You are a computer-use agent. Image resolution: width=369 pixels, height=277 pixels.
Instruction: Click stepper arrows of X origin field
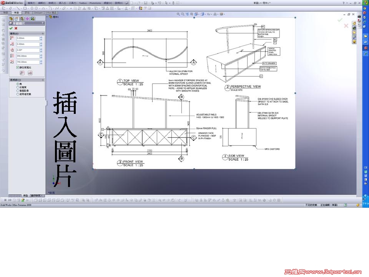point(41,38)
